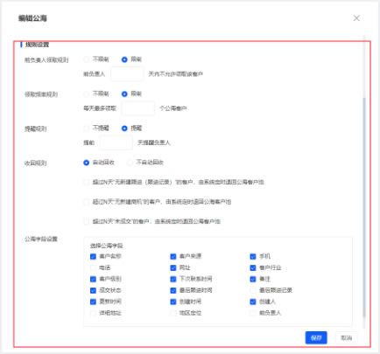This screenshot has height=354, width=380.
Task: Enable 超过N天无新建跟进 recycle rule checkbox
Action: pyautogui.click(x=86, y=182)
